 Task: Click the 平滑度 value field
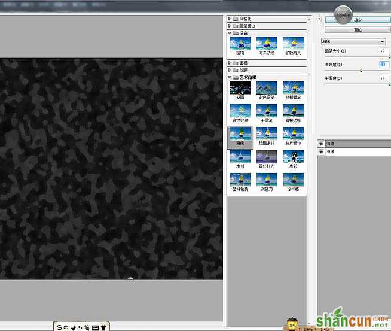(383, 78)
